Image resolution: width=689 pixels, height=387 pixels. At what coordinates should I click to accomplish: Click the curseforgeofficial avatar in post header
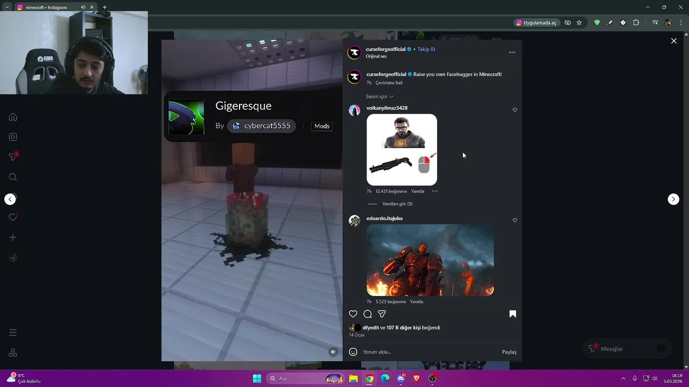coord(354,52)
